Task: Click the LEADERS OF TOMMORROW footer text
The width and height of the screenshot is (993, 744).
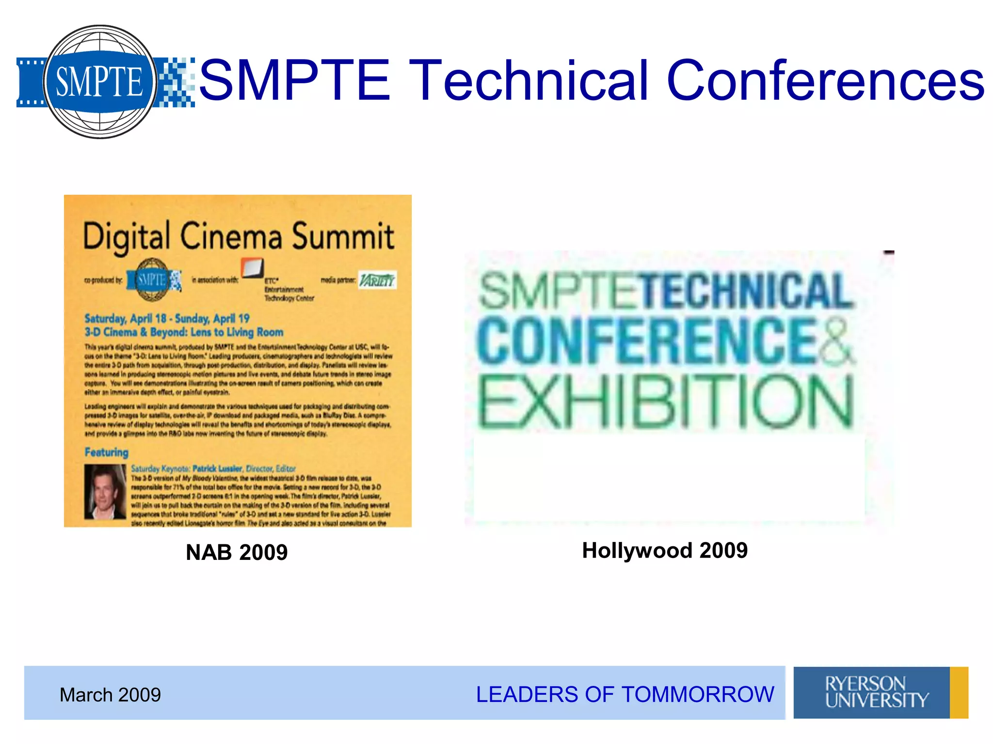Action: 625,694
